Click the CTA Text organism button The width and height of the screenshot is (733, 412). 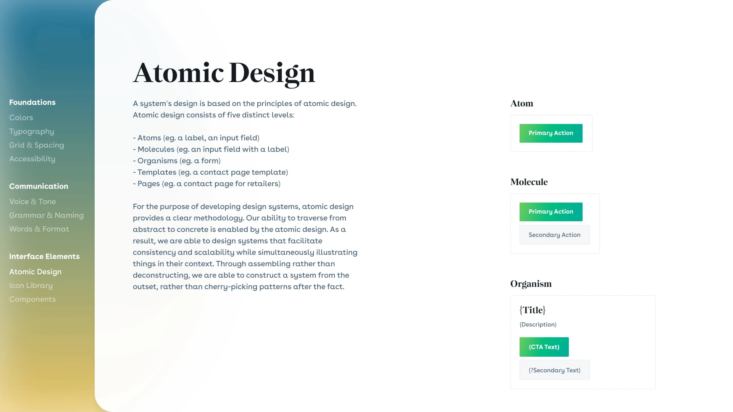pos(544,347)
